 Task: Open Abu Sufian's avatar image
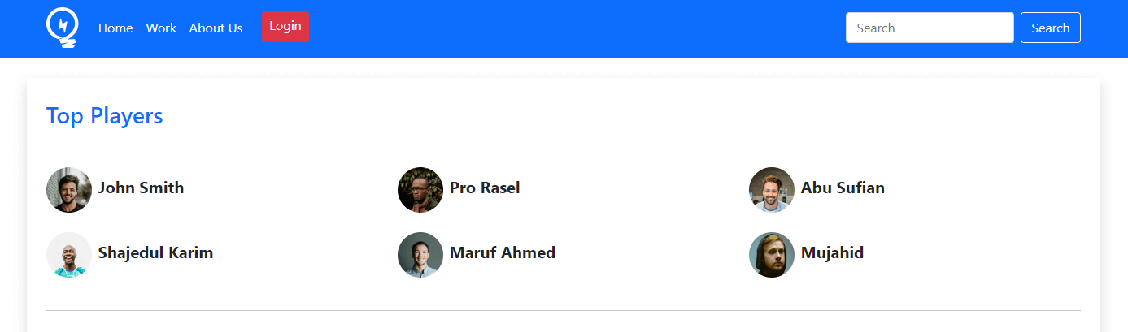click(x=772, y=190)
